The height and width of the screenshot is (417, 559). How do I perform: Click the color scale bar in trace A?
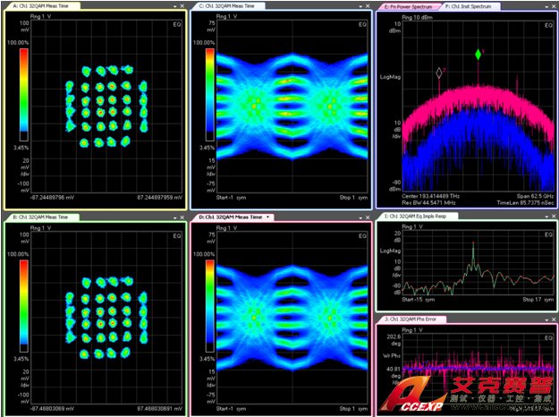[x=24, y=94]
